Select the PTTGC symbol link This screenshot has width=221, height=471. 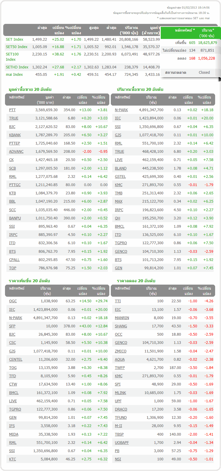15,185
